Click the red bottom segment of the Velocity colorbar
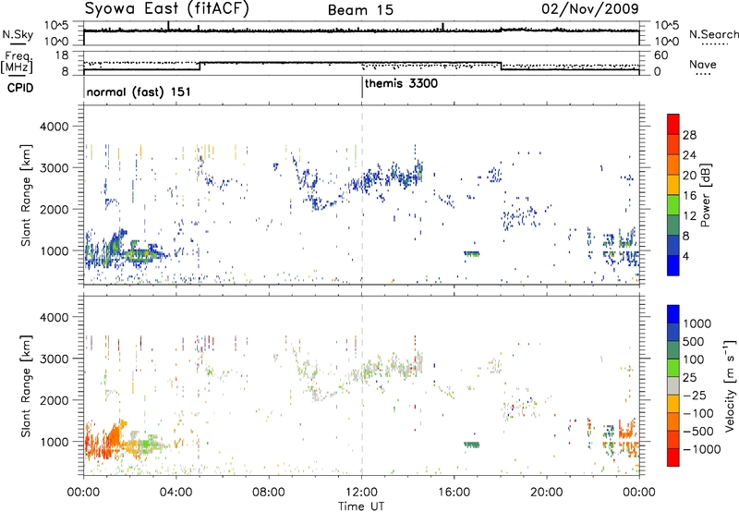The height and width of the screenshot is (512, 739). [x=673, y=457]
